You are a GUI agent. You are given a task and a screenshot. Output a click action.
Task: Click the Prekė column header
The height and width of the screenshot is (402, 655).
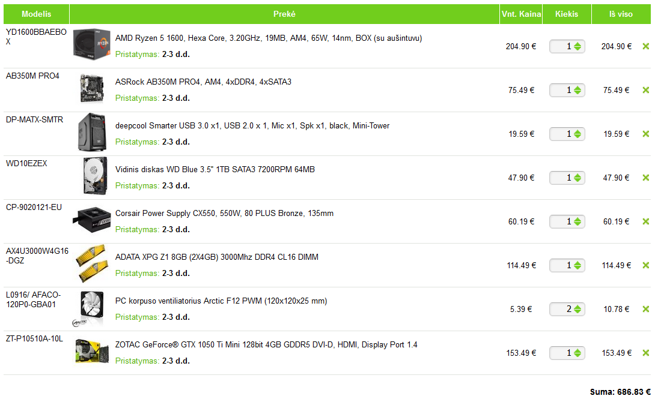[284, 14]
